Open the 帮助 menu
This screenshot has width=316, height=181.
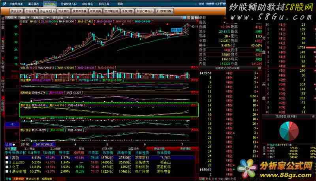pos(120,4)
